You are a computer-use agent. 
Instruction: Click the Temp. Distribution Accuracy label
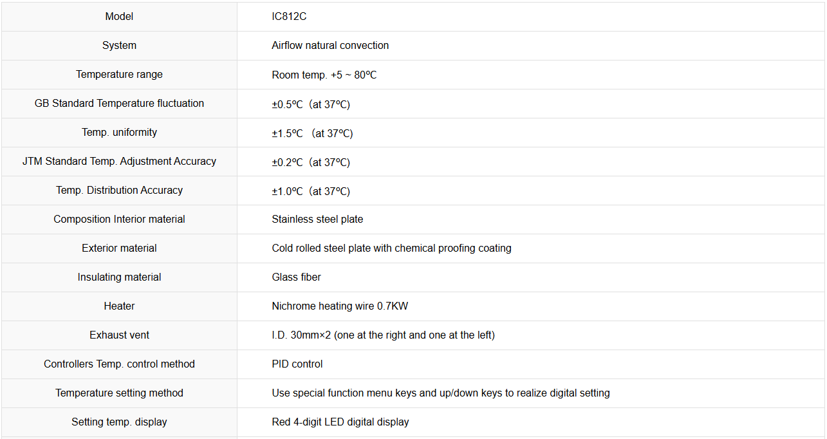(119, 191)
